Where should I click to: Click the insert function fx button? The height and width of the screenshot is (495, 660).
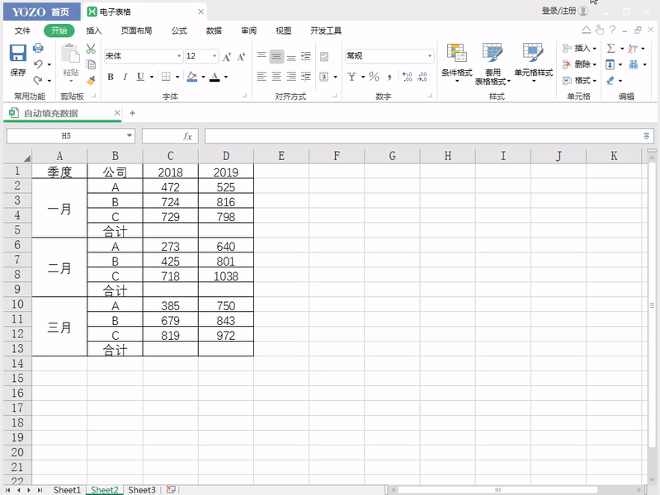(187, 136)
